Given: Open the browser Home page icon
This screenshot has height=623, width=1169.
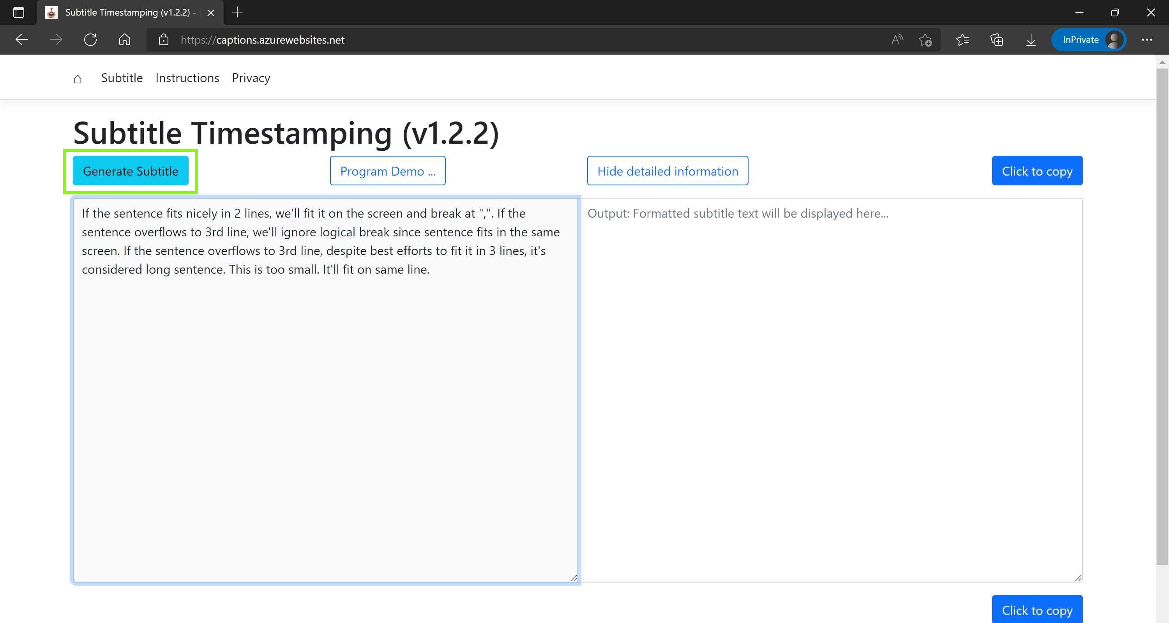Looking at the screenshot, I should coord(124,40).
